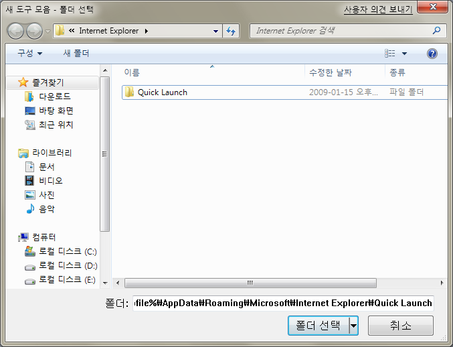The image size is (453, 347).
Task: Sort by 이름 column header
Action: [x=132, y=72]
